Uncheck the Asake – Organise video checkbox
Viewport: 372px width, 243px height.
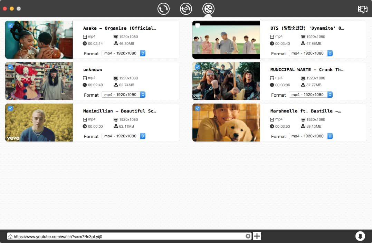(x=10, y=25)
